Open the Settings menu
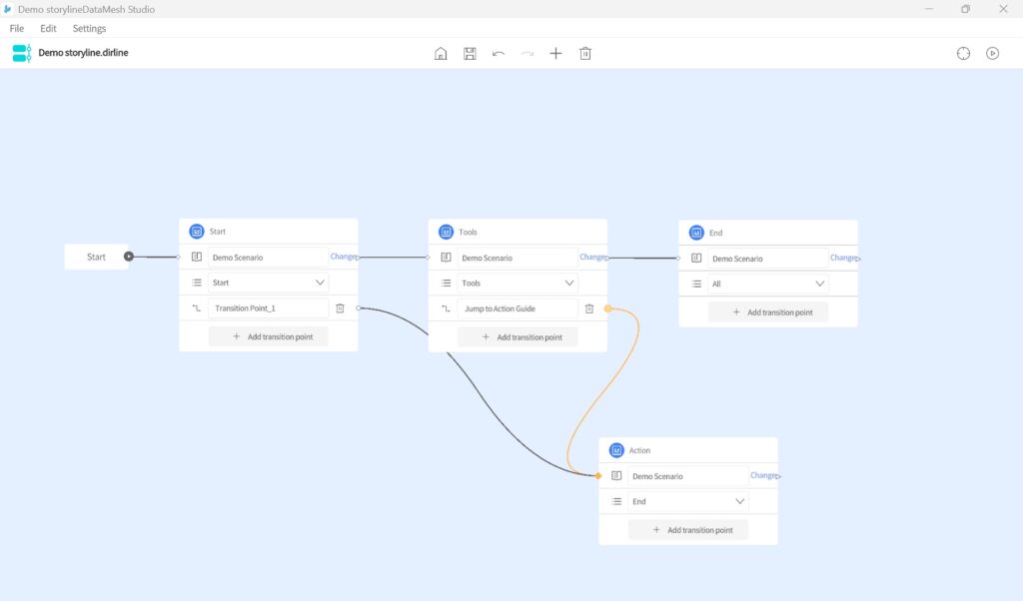 (89, 28)
